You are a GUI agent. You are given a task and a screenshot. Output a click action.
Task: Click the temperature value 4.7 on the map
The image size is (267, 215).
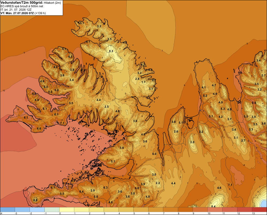pyautogui.click(x=214, y=85)
